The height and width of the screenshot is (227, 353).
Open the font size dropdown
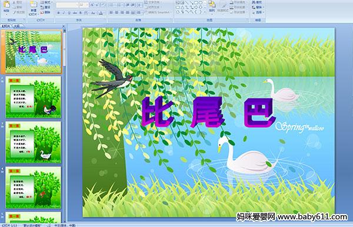(x=87, y=5)
